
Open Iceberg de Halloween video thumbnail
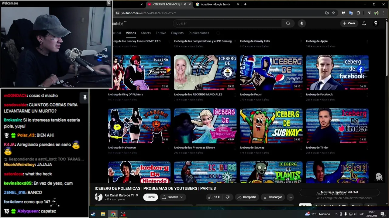(139, 126)
